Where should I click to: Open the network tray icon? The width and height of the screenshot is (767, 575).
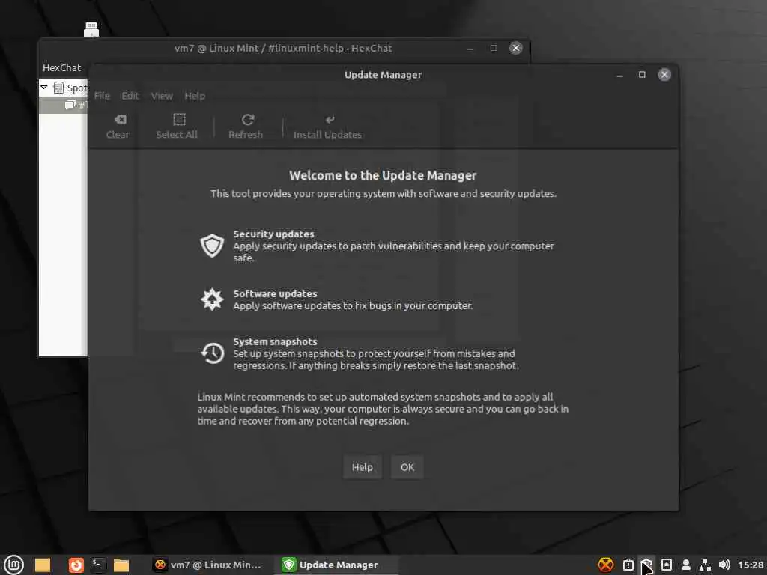pos(705,565)
